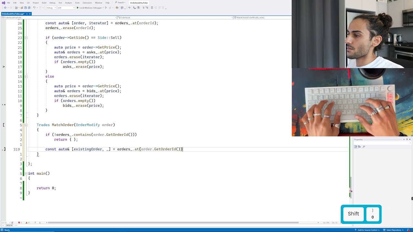Click the Property Pages wrench icon
413x232 pixels.
[x=364, y=147]
